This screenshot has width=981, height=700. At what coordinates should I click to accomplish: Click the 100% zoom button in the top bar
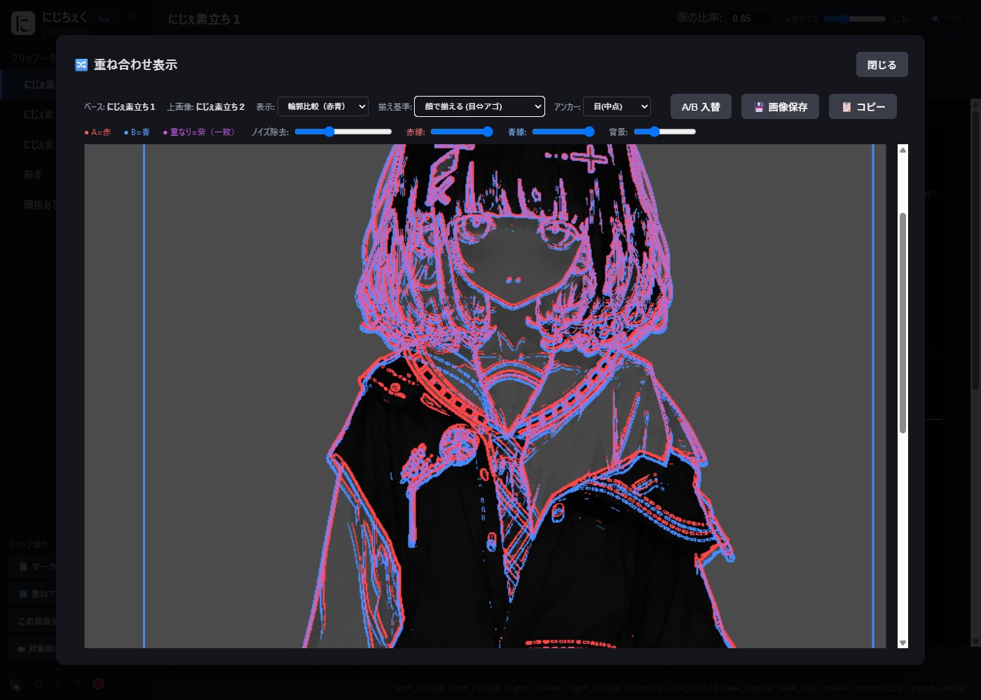click(945, 19)
